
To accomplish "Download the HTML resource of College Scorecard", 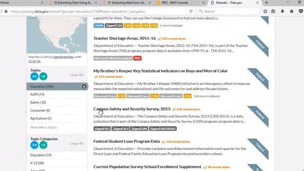I will click(x=99, y=26).
